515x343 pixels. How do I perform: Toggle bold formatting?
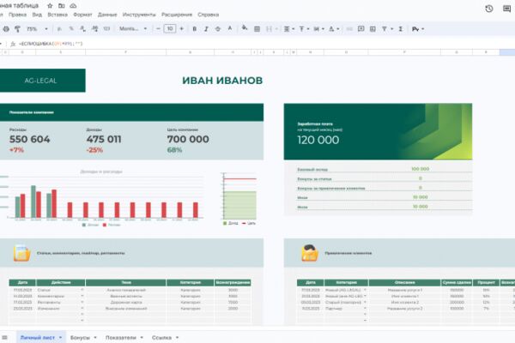(195, 29)
